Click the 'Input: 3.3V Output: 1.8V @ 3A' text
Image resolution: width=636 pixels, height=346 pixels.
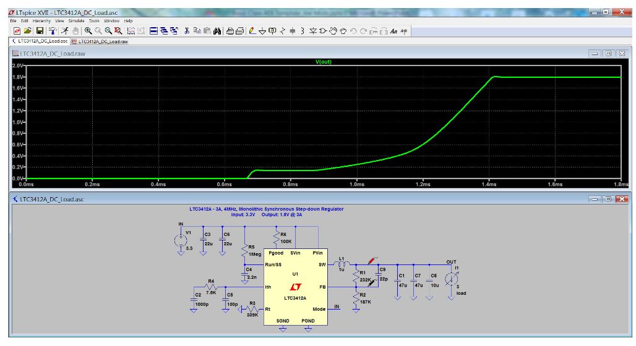point(266,215)
